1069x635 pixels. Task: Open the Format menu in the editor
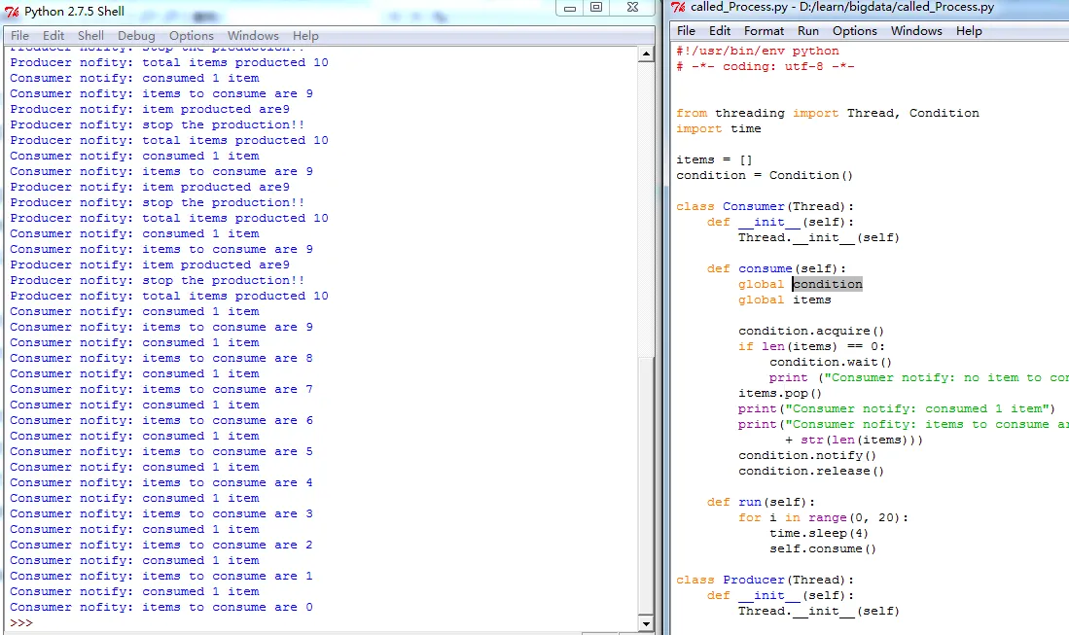pyautogui.click(x=764, y=31)
